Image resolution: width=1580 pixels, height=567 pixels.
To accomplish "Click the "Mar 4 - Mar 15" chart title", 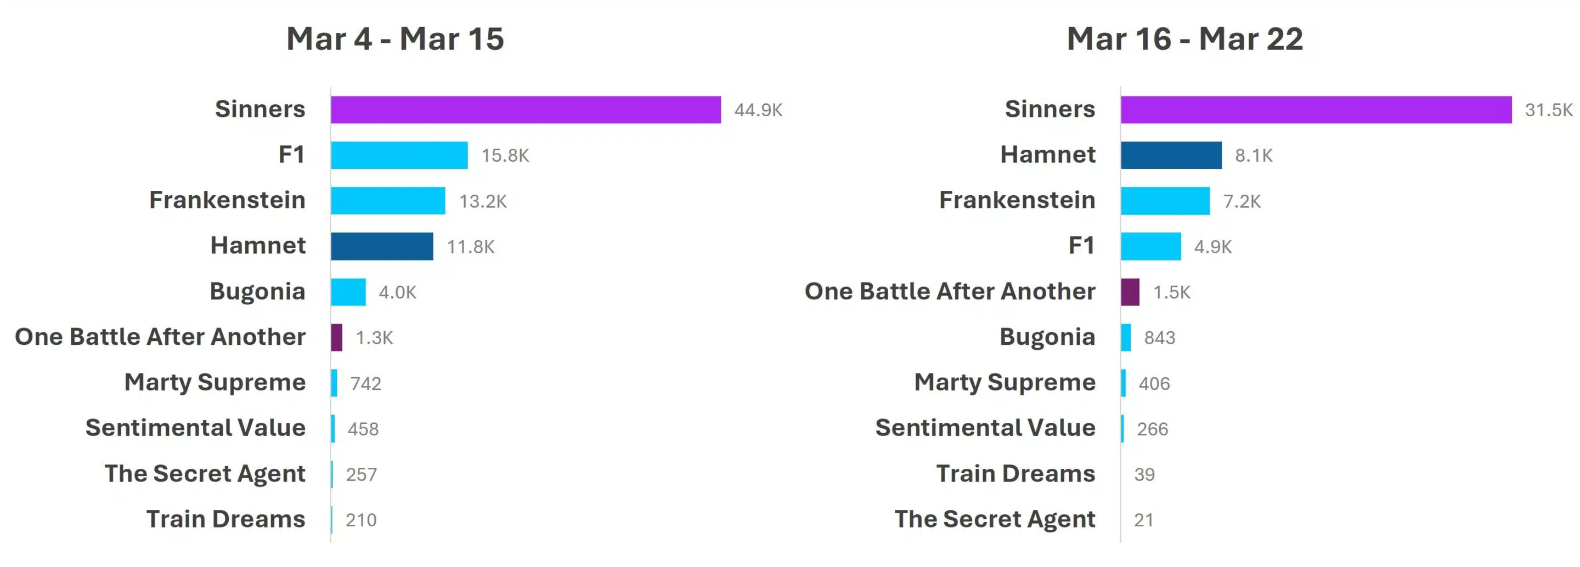I will 395,38.
